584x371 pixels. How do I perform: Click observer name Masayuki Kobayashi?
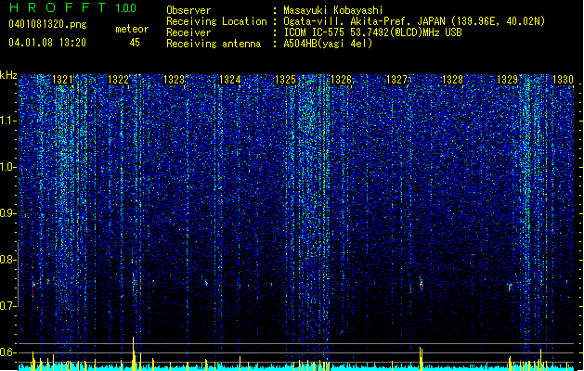click(333, 10)
